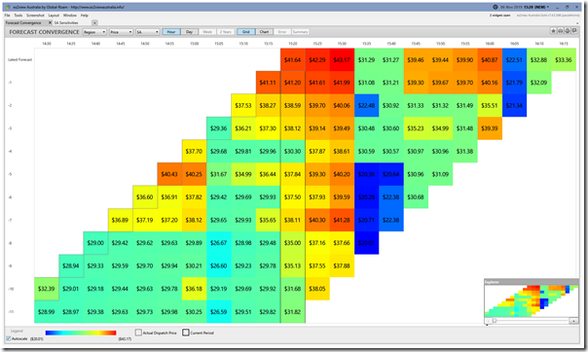
Task: Click the star favorite icon in widget toolbar
Action: tap(553, 31)
